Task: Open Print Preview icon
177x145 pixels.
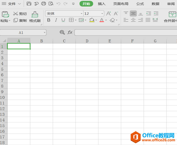Action: 51,4
